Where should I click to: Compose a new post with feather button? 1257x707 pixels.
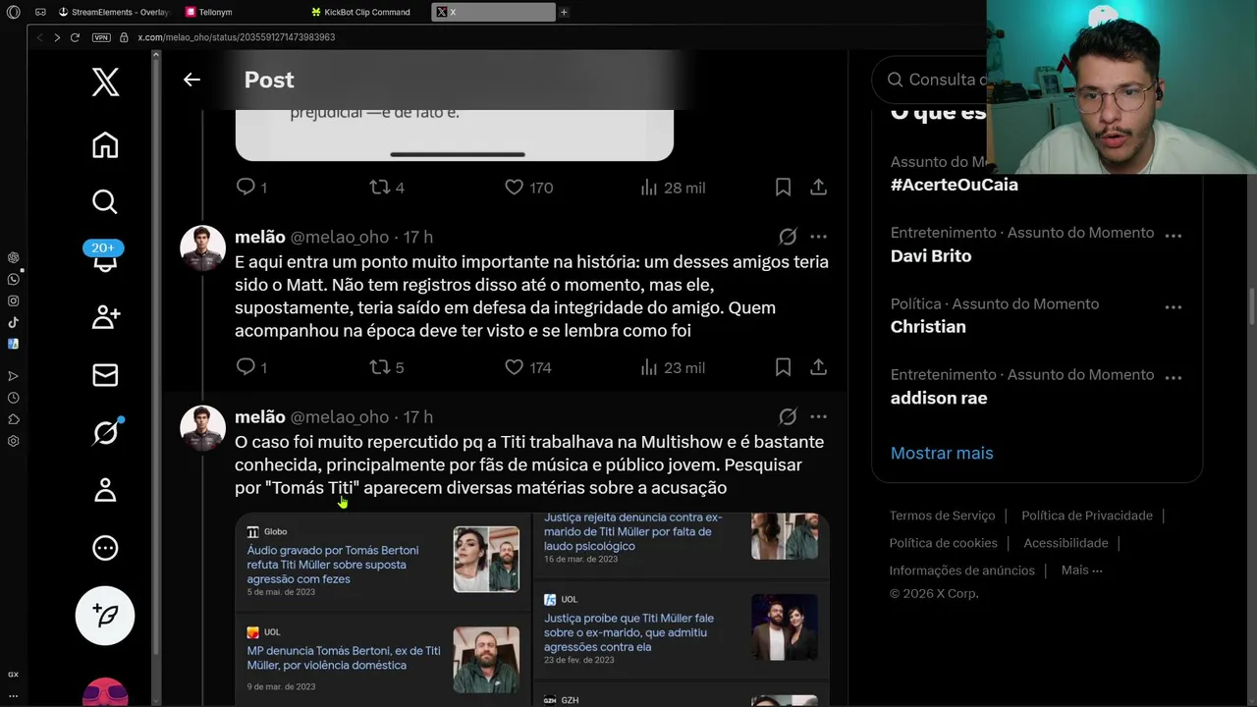(105, 616)
